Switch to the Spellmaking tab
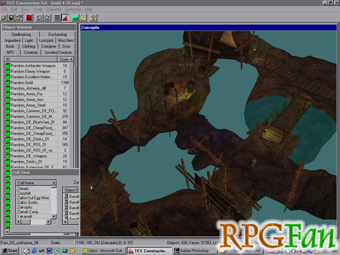 (x=21, y=34)
